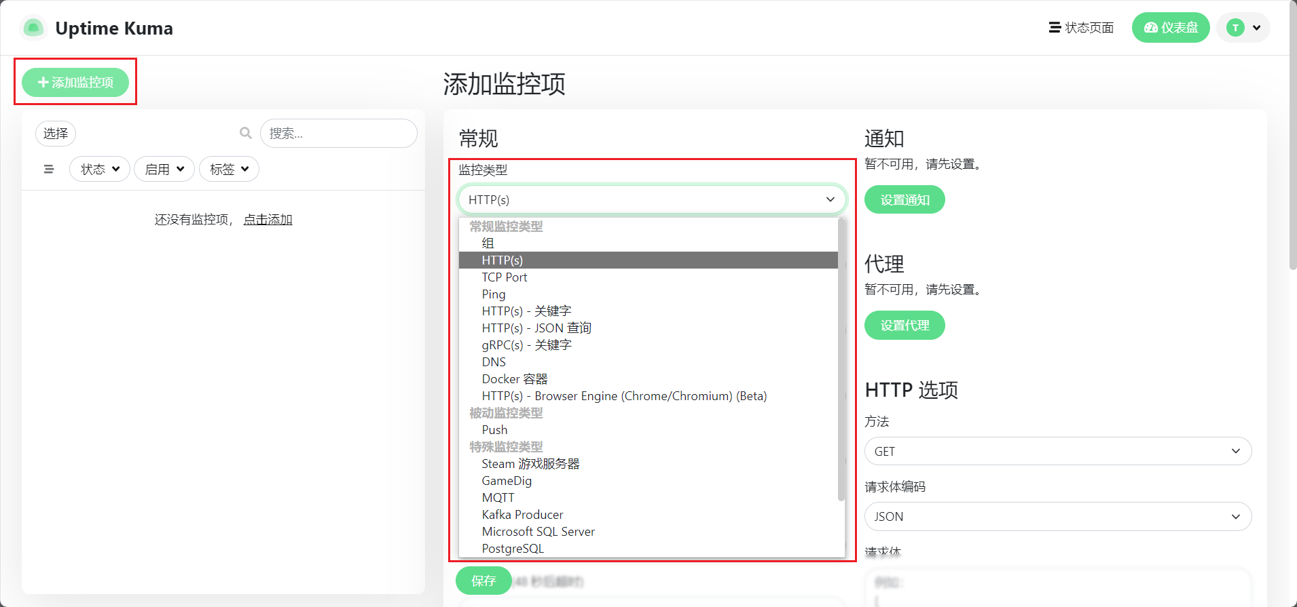The image size is (1297, 607).
Task: Select TCP Port monitor type
Action: point(505,277)
